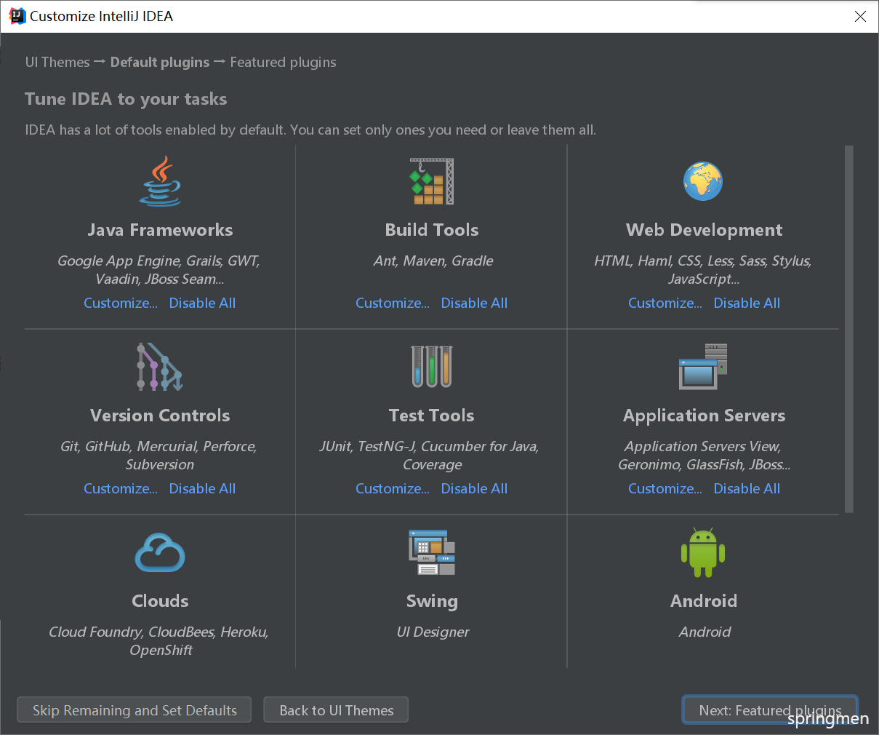
Task: Click the vertical scrollbar of plugin list
Action: [849, 329]
